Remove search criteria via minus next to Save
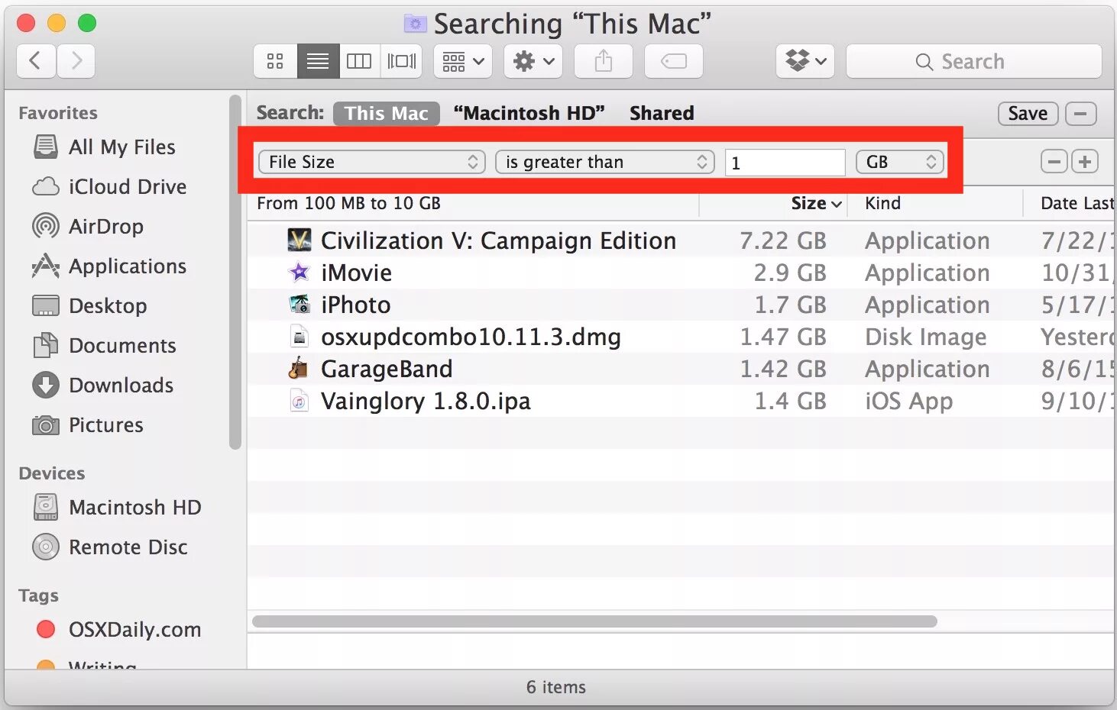Image resolution: width=1117 pixels, height=710 pixels. (x=1080, y=114)
